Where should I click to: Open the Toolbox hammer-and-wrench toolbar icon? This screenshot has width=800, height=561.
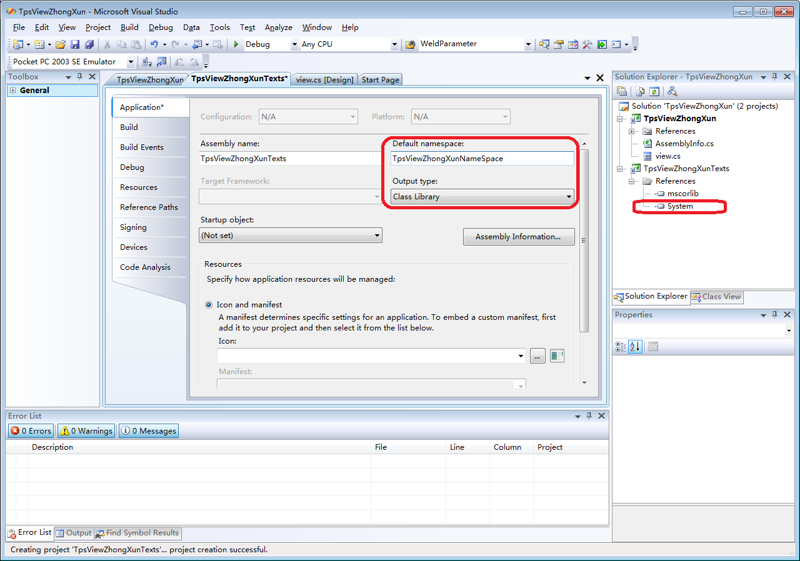click(x=587, y=44)
